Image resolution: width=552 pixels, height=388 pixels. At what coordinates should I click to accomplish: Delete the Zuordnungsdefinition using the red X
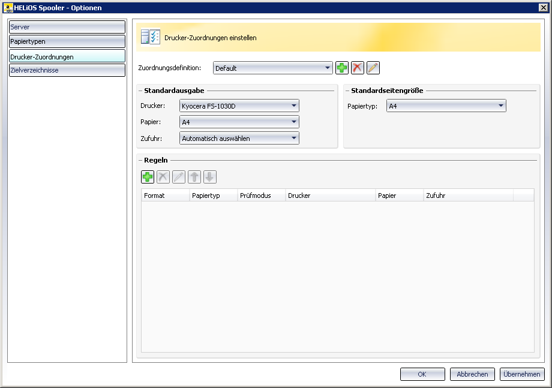358,68
